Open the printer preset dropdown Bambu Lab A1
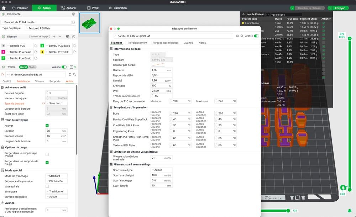 click(36, 22)
